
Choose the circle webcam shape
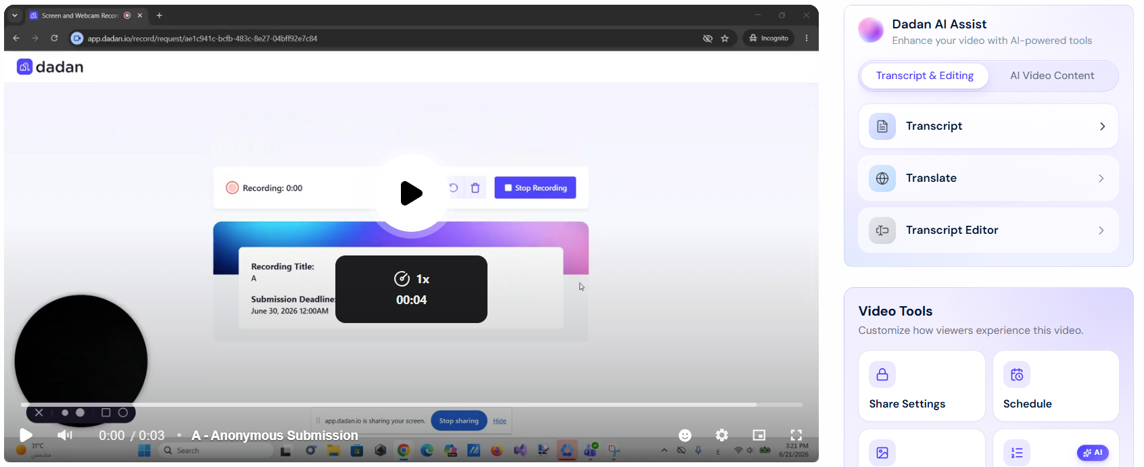(x=123, y=412)
